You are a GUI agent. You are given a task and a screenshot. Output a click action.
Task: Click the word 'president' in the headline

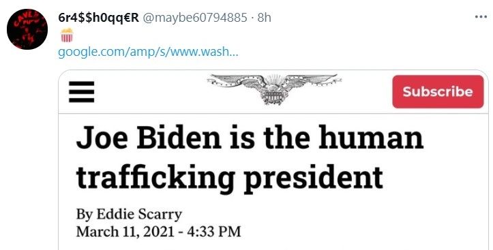314,177
